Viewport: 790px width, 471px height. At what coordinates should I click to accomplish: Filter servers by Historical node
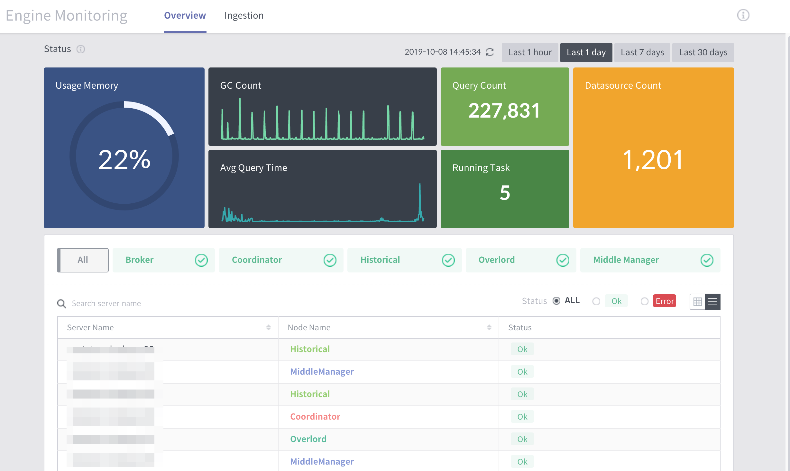pos(404,260)
